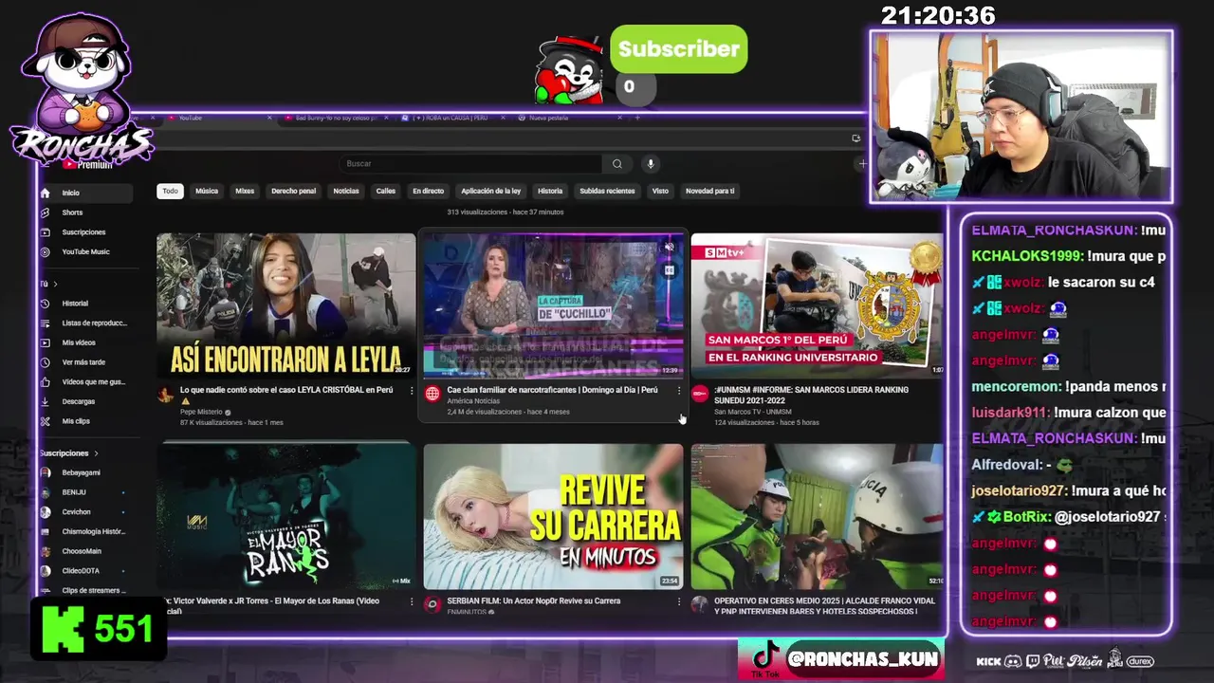Click the voice search microphone icon

pyautogui.click(x=651, y=164)
